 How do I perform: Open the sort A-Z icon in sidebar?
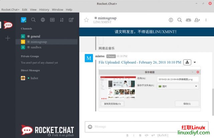62,20
